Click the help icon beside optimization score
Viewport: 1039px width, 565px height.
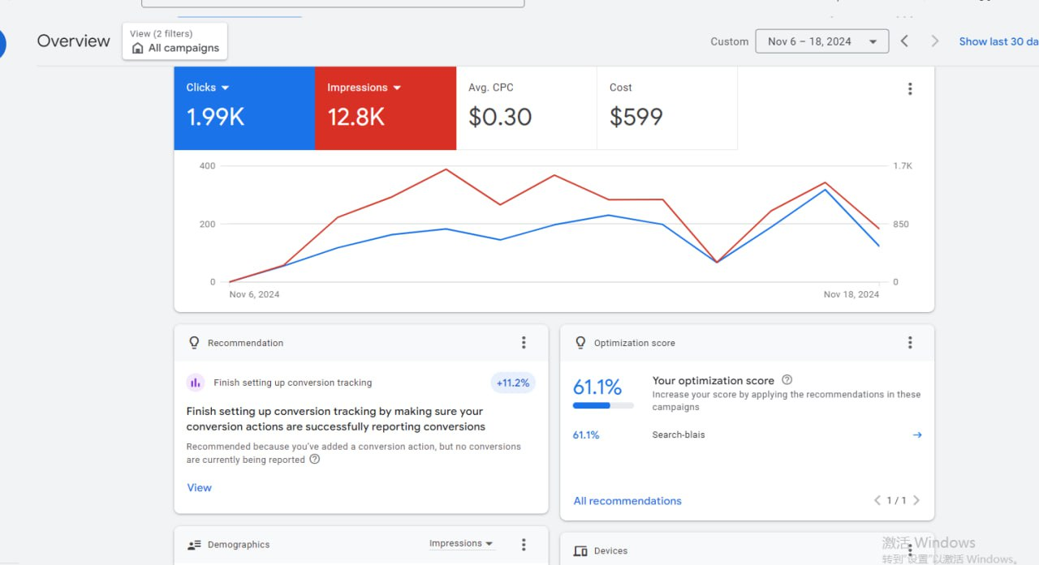coord(787,380)
